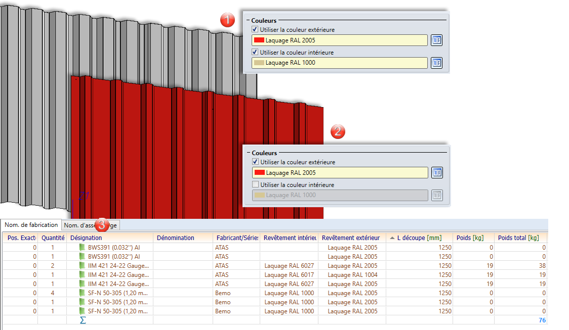Click the total weight sum 76
The image size is (569, 330).
[542, 320]
